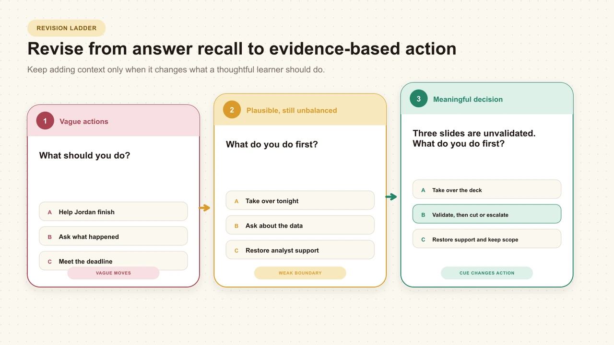Click the 'Vague actions' card header

pyautogui.click(x=113, y=121)
